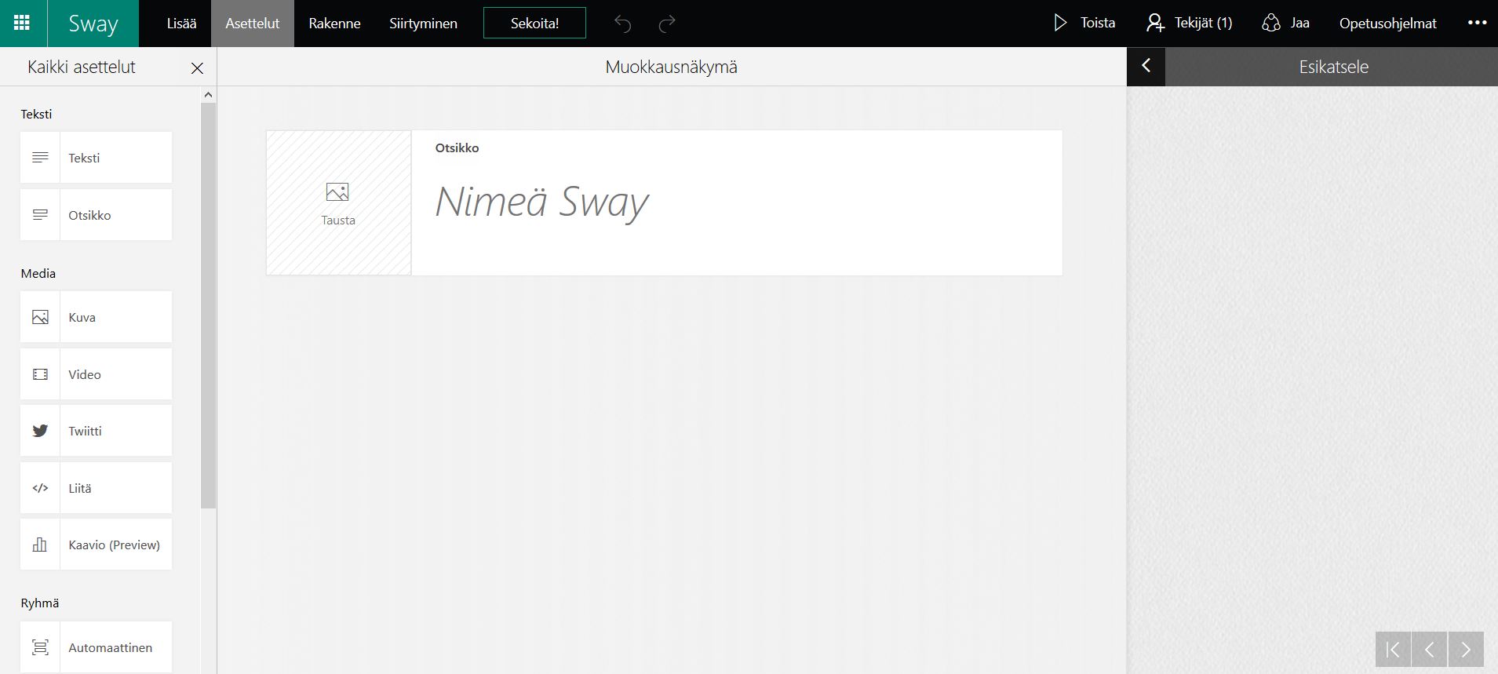The image size is (1498, 674).
Task: Add an Automaattinen group card
Action: [96, 647]
